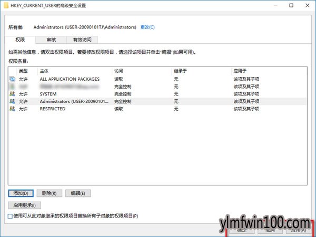Click 完全控制 in the SYSTEM row
Viewport: 316px width, 237px height.
click(123, 94)
